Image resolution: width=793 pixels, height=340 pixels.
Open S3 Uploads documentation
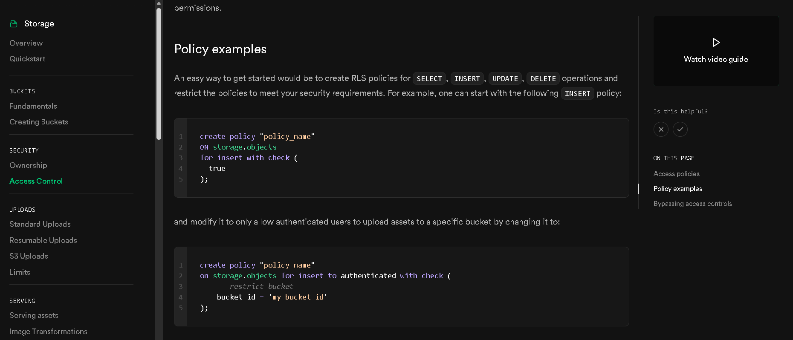pyautogui.click(x=29, y=256)
